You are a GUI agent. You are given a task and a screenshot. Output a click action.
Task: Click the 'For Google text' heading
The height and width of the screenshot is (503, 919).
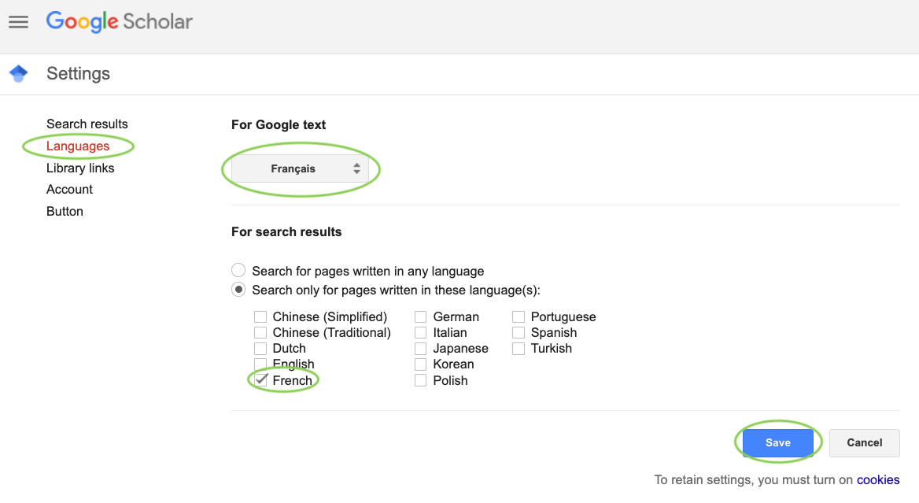pos(279,125)
